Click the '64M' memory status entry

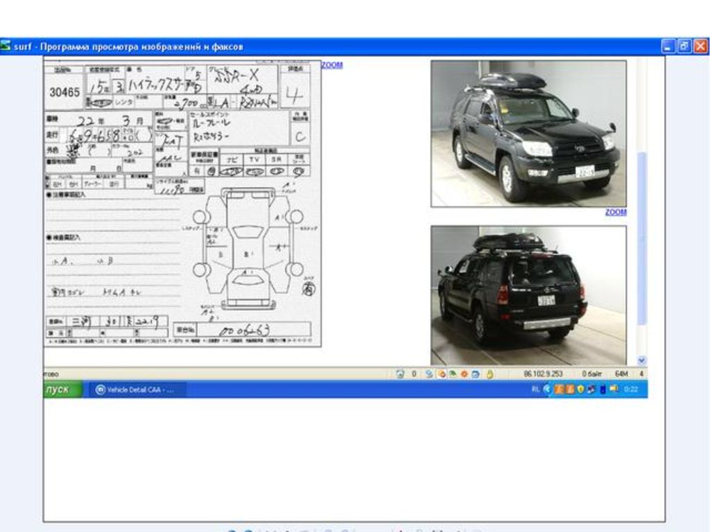[x=621, y=374]
